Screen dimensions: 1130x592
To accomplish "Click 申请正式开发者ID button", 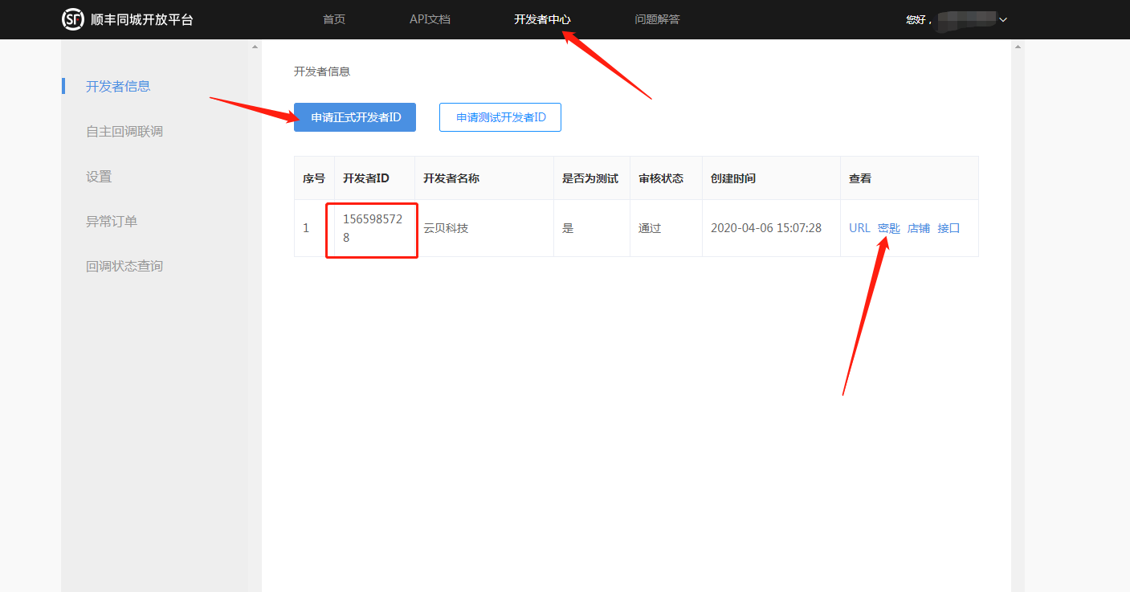I will 355,117.
